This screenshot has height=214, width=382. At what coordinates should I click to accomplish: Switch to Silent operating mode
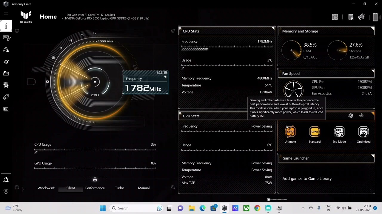71,188
